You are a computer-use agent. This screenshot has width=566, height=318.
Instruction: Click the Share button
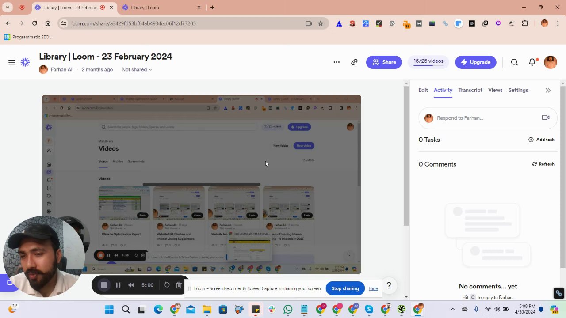coord(384,62)
